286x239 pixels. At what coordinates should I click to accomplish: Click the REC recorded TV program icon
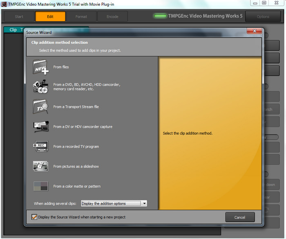click(x=41, y=147)
